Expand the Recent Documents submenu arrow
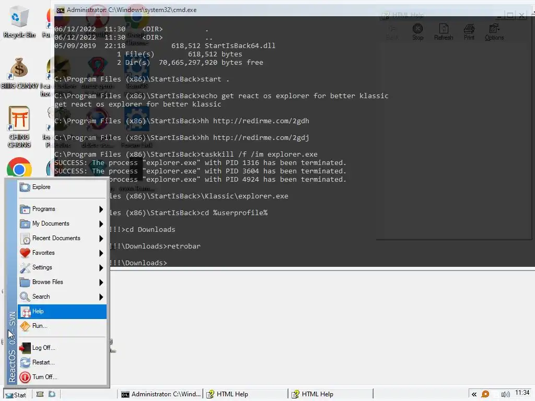Screen dimensions: 535x401 101,238
